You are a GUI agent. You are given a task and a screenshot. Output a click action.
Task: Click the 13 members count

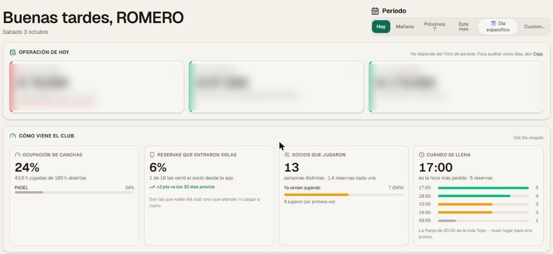pyautogui.click(x=292, y=167)
